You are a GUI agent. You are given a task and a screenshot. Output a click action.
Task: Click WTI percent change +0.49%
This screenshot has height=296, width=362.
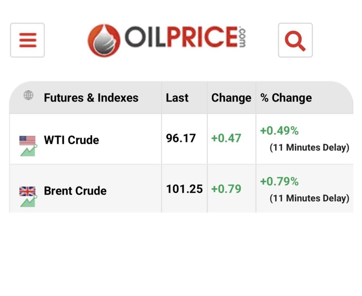pyautogui.click(x=279, y=131)
